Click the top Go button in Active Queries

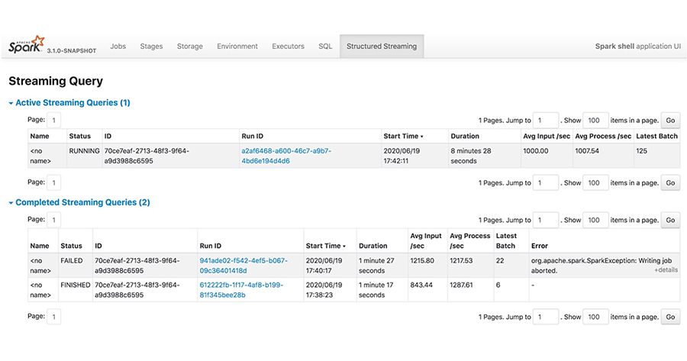tap(670, 121)
